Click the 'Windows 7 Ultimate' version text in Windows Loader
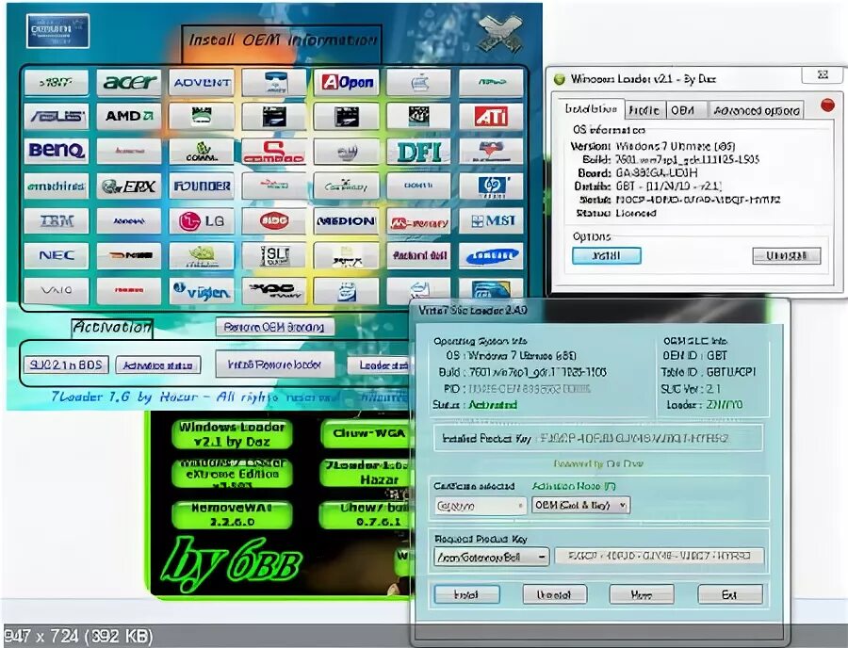This screenshot has width=848, height=648. (x=676, y=146)
